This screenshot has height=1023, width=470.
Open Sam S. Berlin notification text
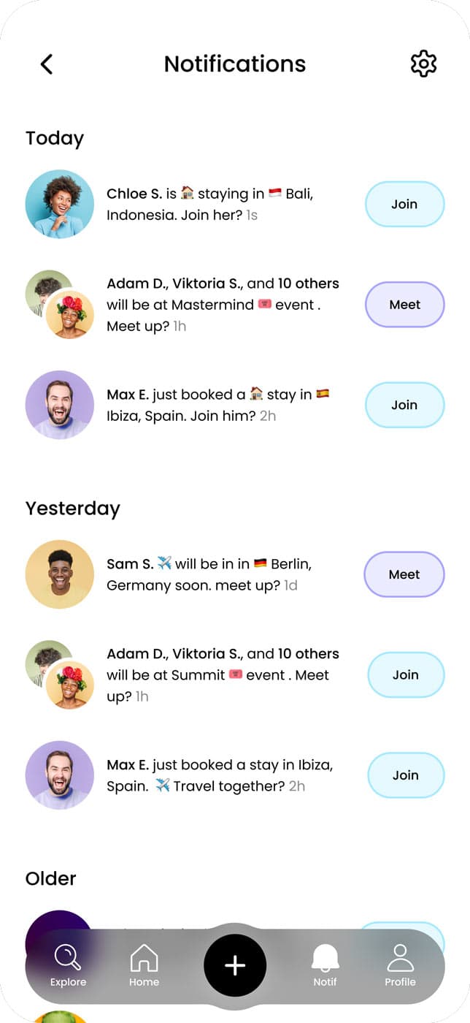coord(209,574)
